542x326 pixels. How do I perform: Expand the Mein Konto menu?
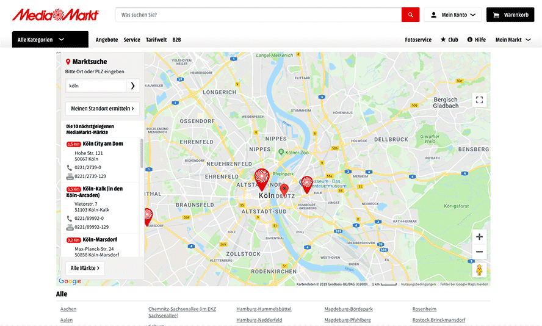click(x=453, y=15)
